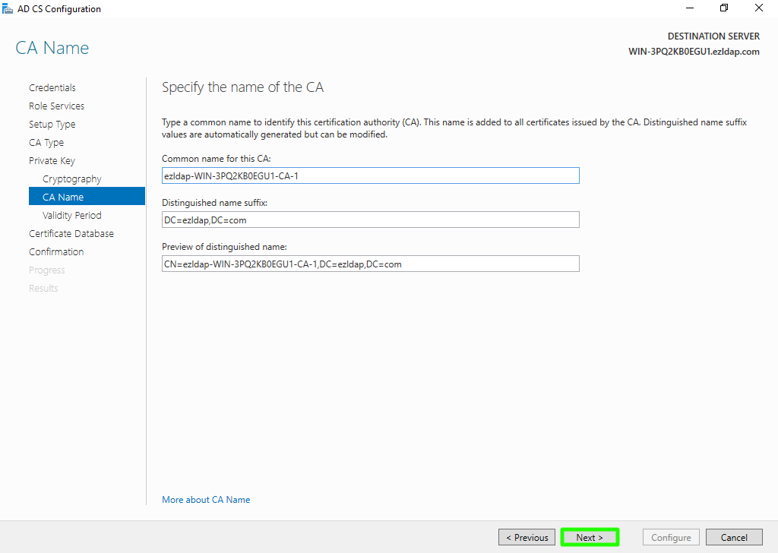Maximize the AD CS Configuration window
This screenshot has height=553, width=778.
coord(724,8)
